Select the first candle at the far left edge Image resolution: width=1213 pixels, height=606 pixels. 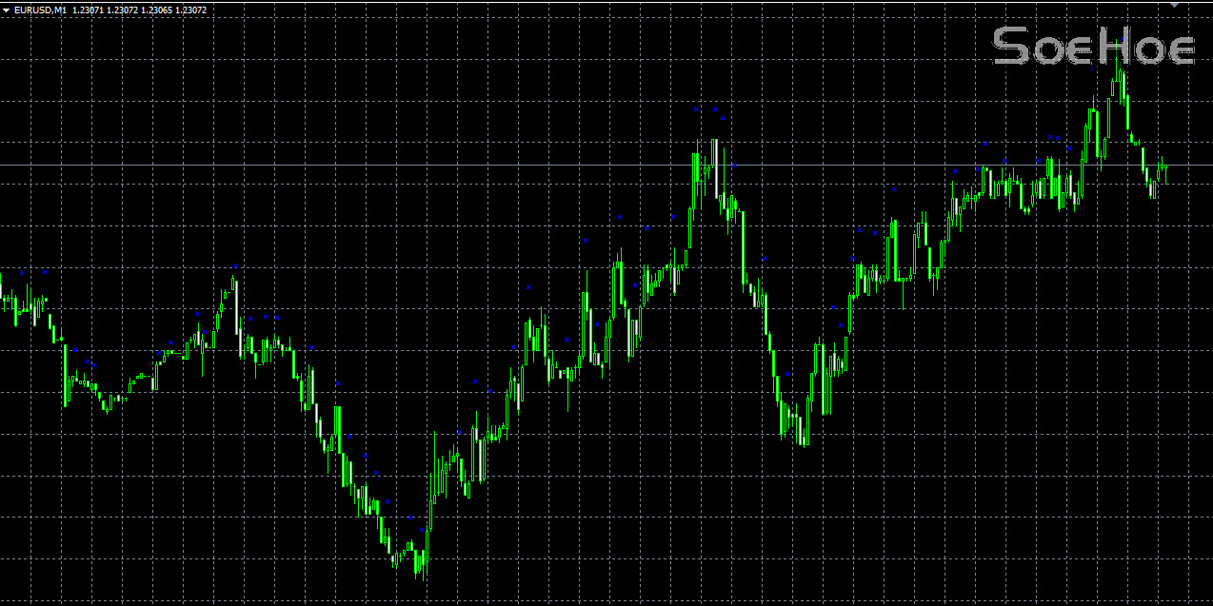tap(2, 290)
